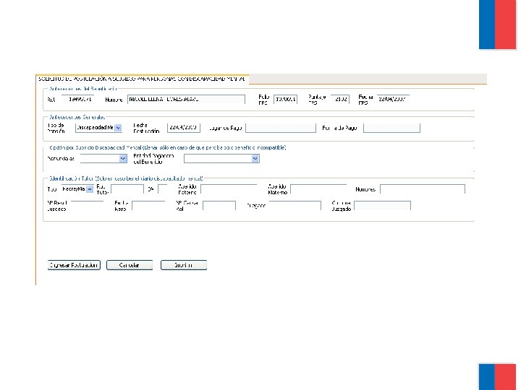Viewport: 521px width, 390px height.
Task: Open the Renuncia a dropdown
Action: 103,158
